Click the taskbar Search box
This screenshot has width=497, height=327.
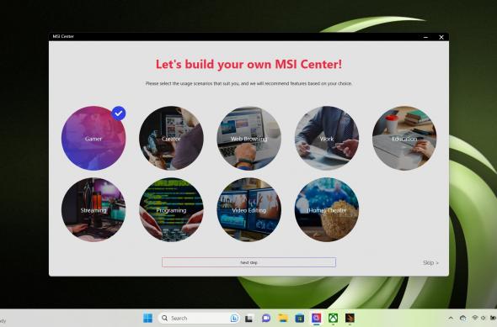(x=199, y=318)
